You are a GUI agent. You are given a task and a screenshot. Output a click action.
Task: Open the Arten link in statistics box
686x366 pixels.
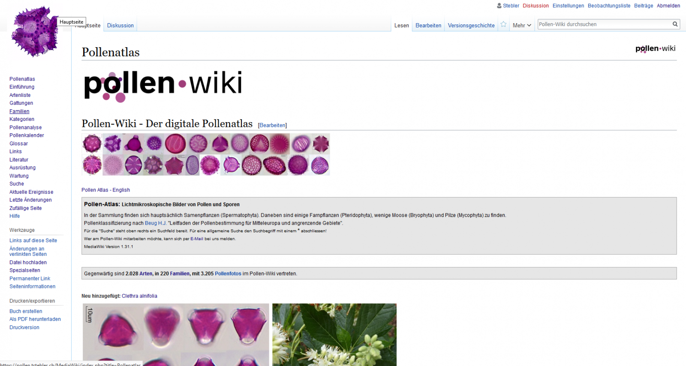[146, 273]
